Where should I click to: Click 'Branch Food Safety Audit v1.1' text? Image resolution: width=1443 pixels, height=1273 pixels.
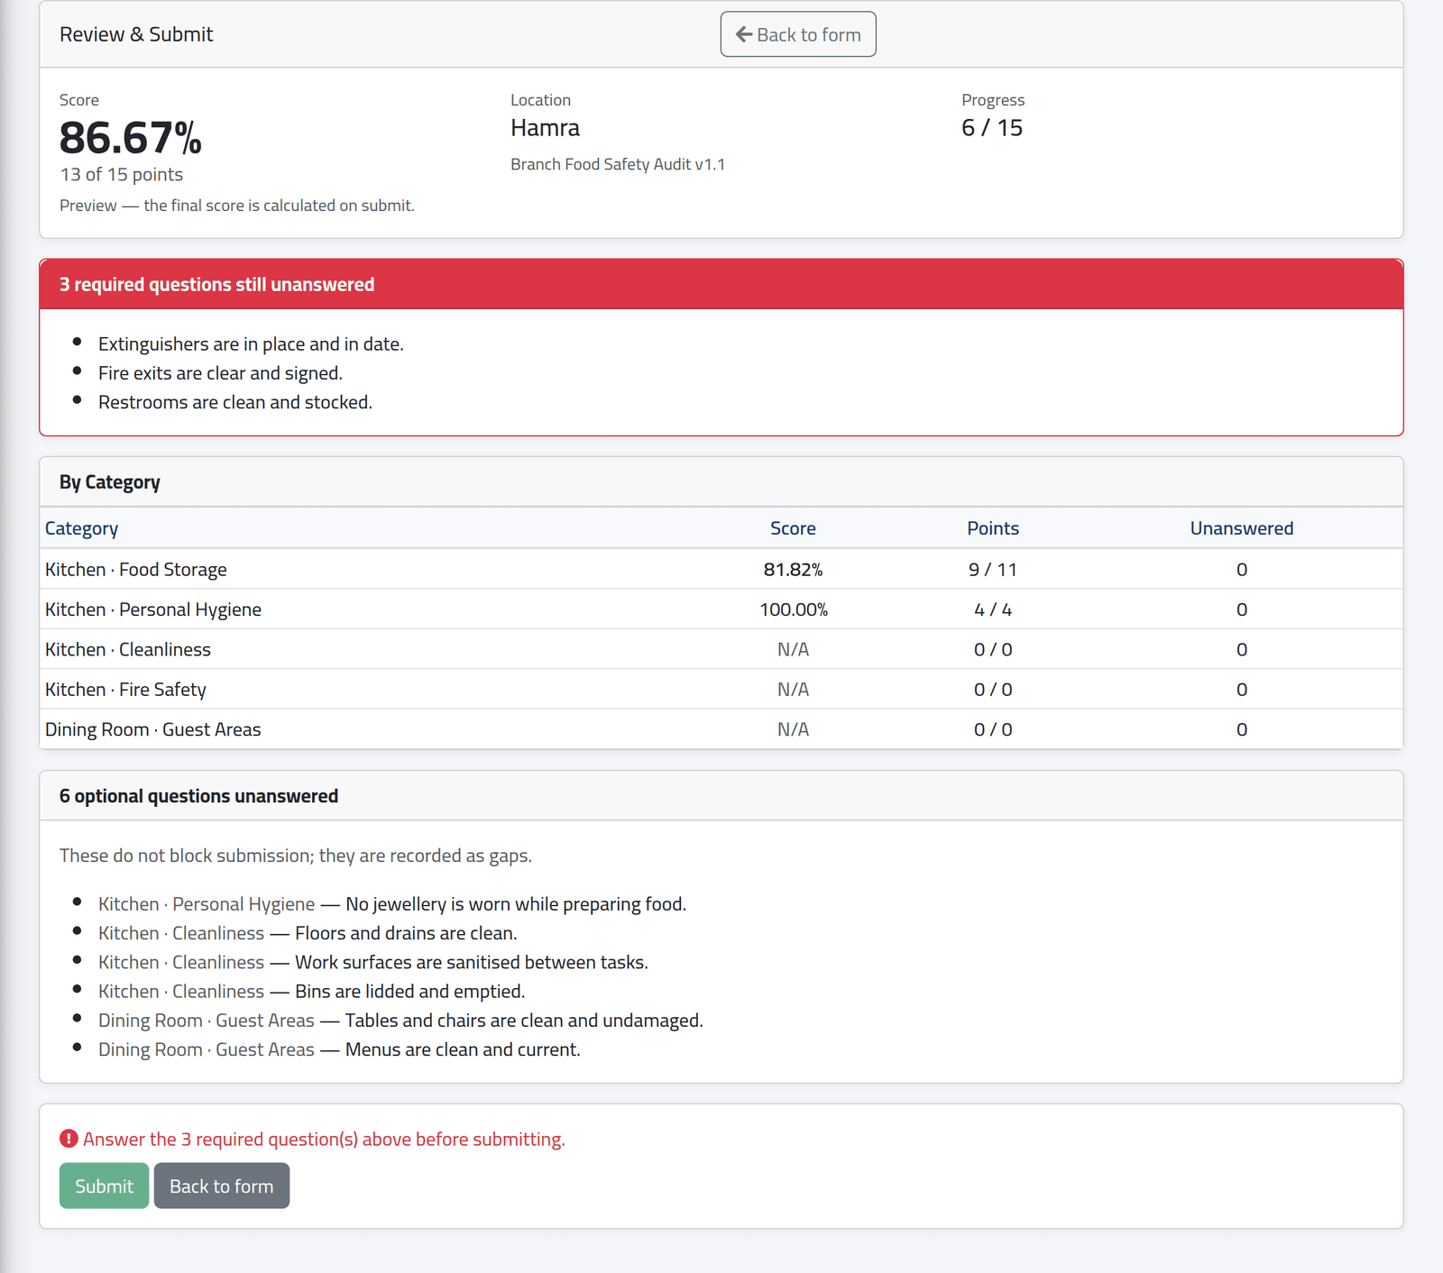(618, 164)
